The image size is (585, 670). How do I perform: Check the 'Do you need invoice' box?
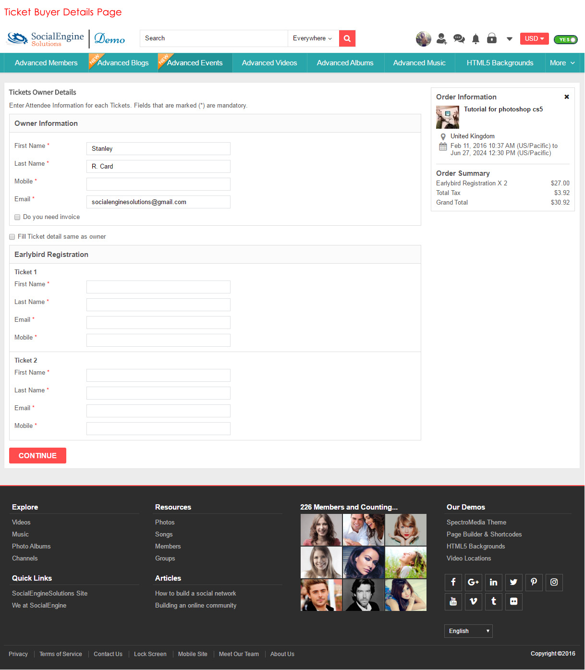17,217
